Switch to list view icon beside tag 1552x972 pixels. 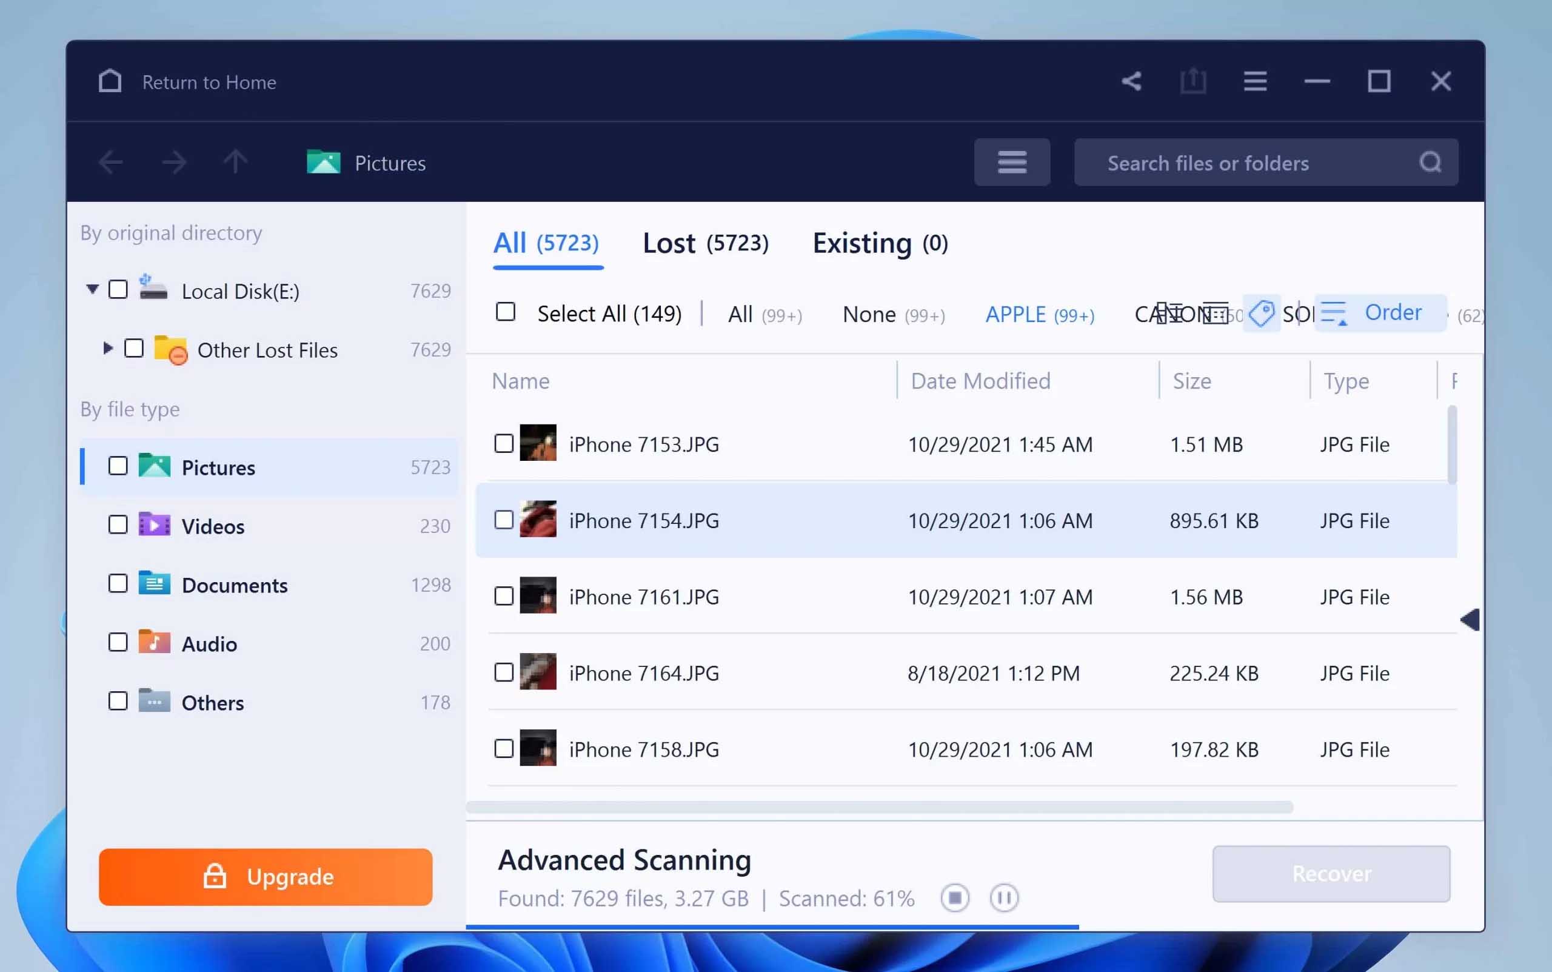click(x=1216, y=314)
